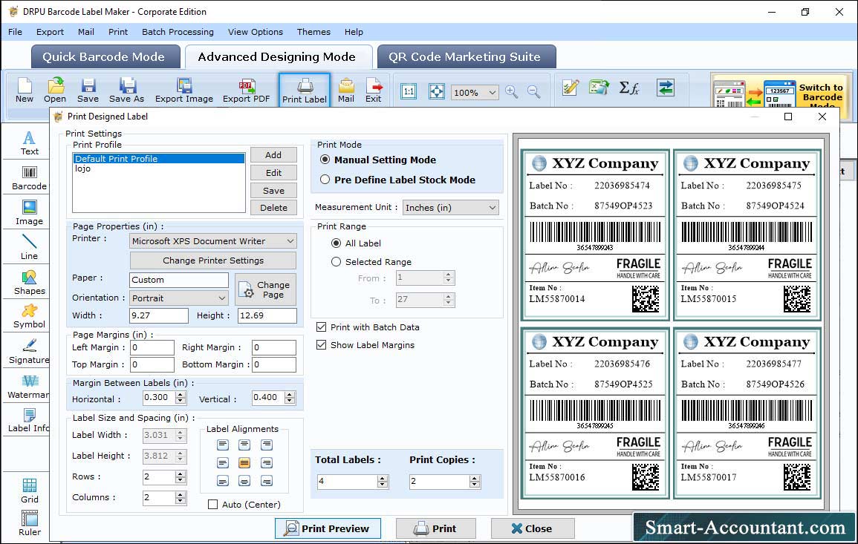
Task: Adjust the Columns count spinner
Action: [181, 497]
